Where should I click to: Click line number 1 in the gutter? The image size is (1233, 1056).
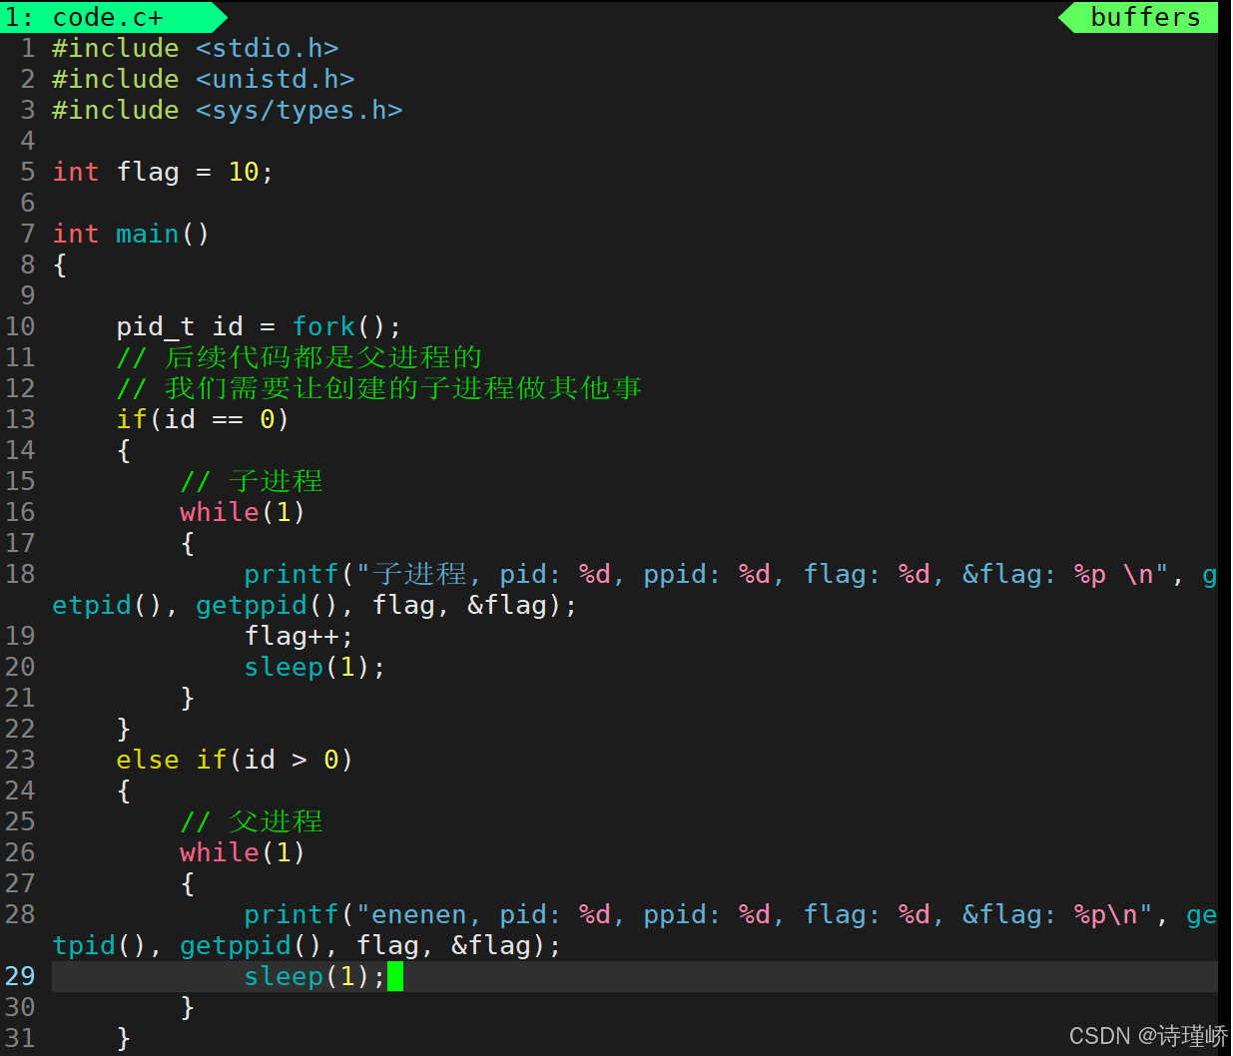pyautogui.click(x=27, y=48)
